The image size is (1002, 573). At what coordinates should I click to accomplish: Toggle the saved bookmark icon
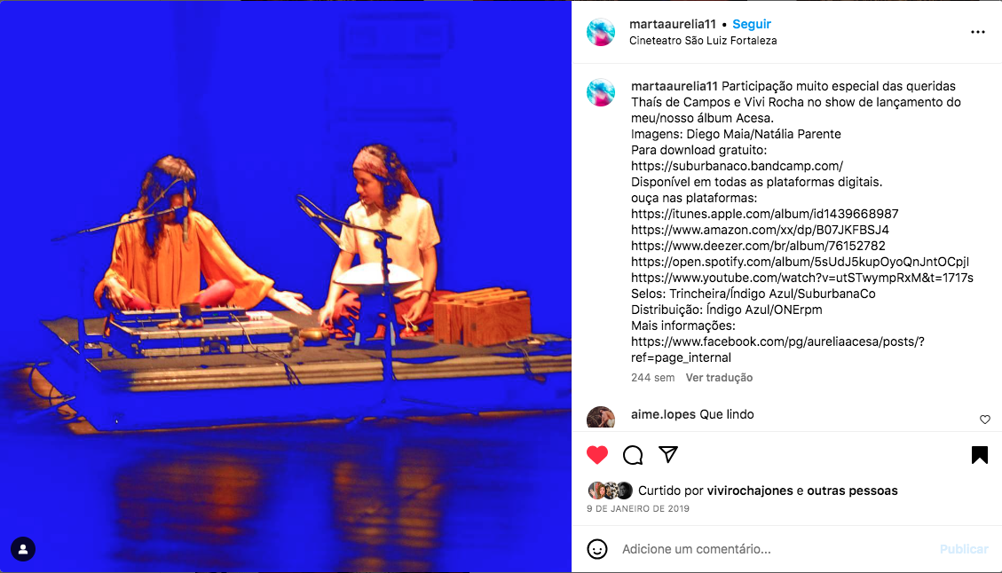(x=979, y=455)
